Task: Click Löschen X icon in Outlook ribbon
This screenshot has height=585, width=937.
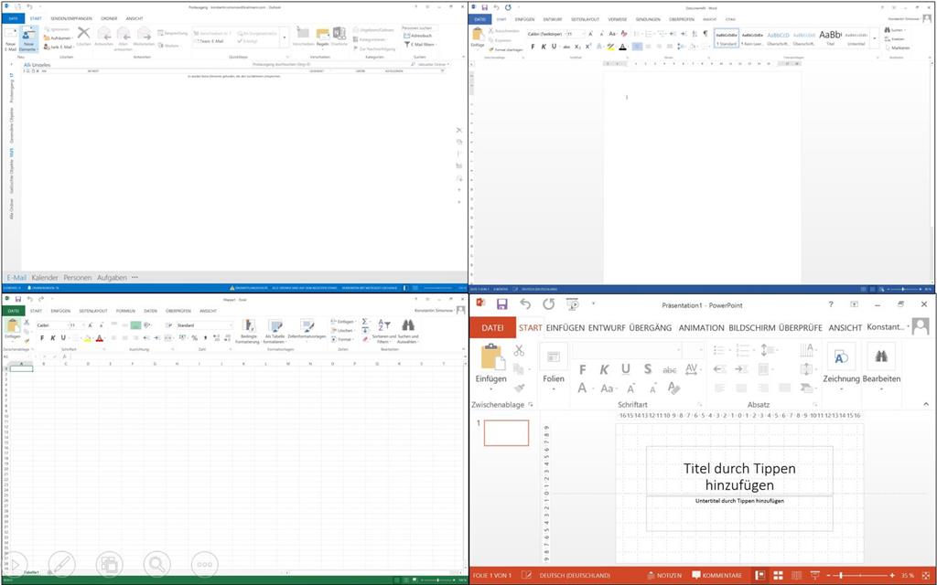Action: 83,34
